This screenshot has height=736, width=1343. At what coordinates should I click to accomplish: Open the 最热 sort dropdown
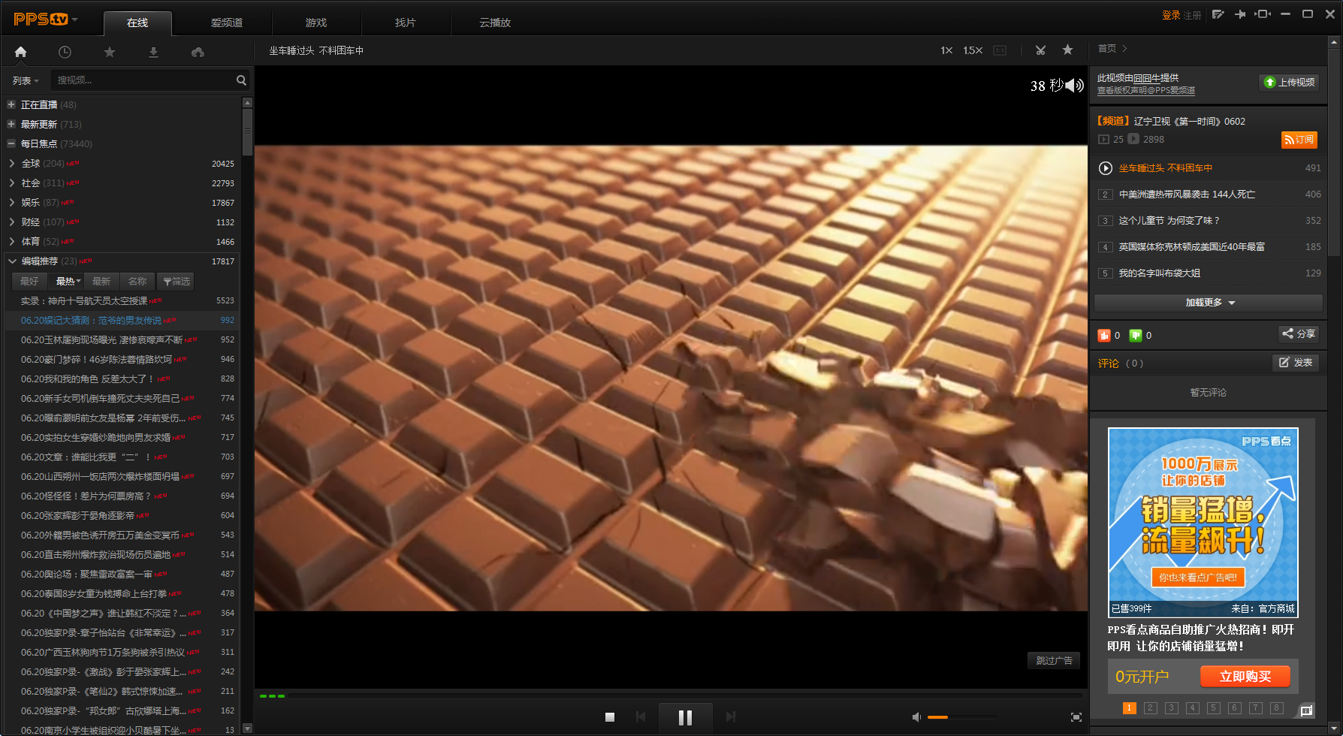[68, 281]
